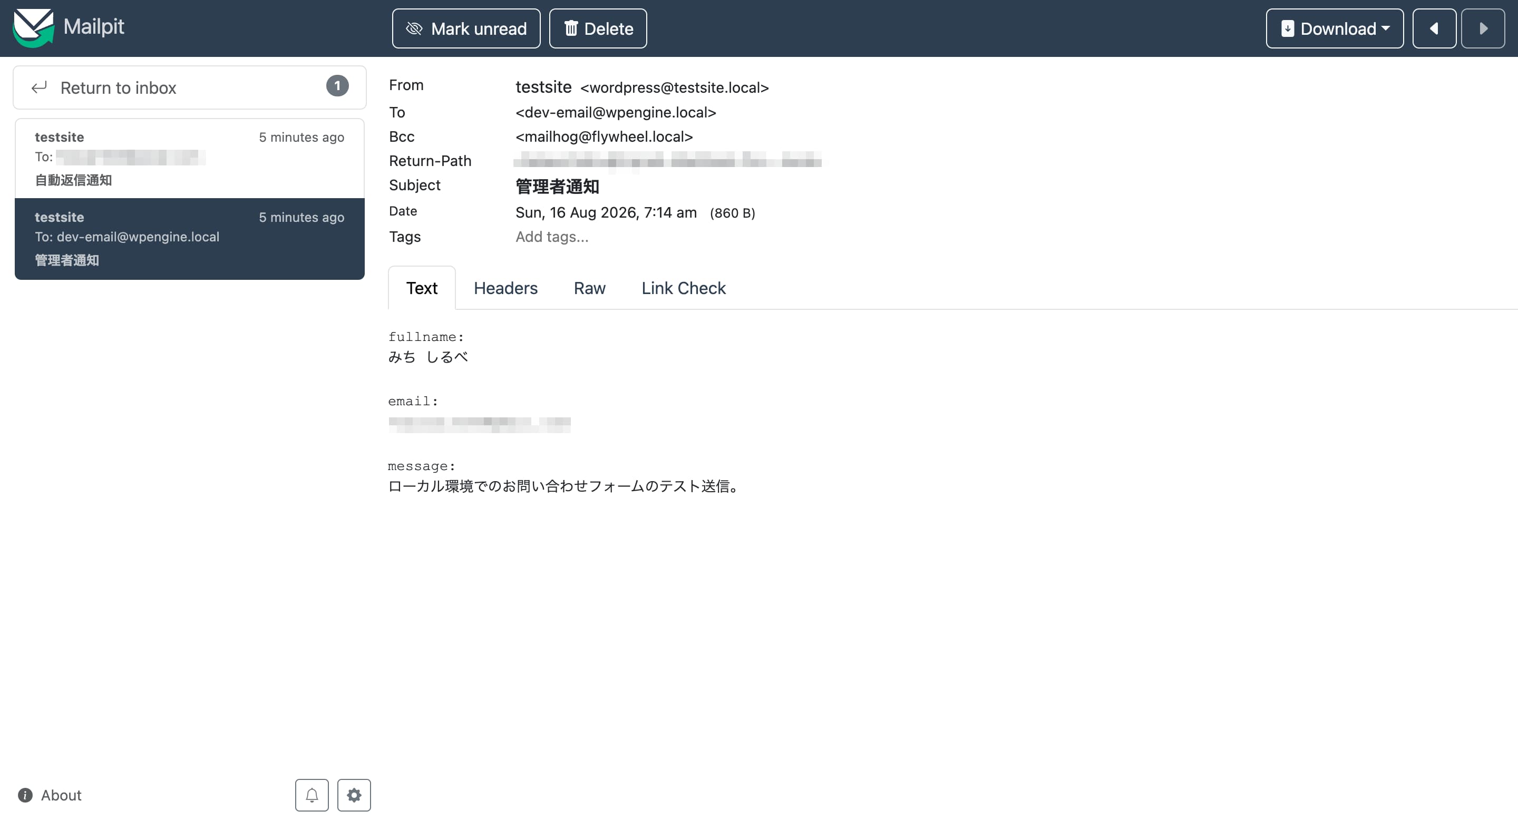
Task: Open the 自動返信通知 message in the list
Action: (x=190, y=158)
